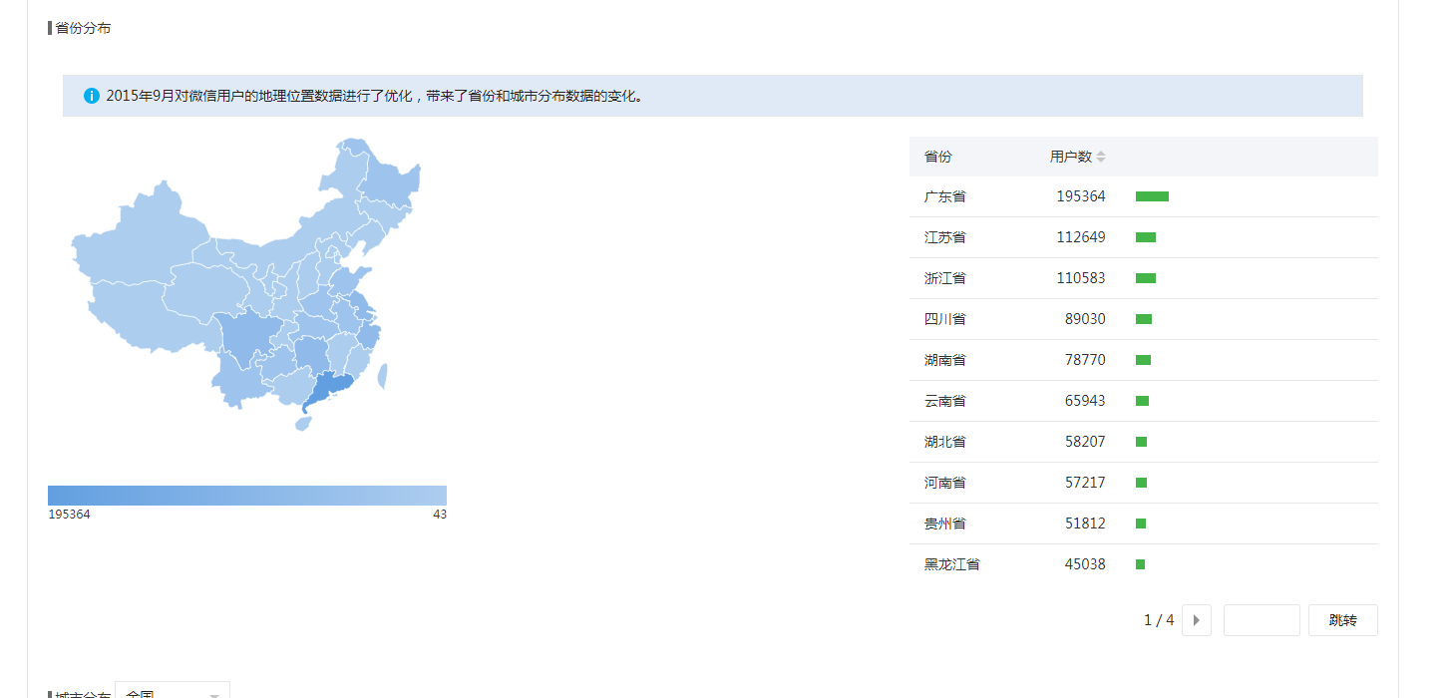1447x698 pixels.
Task: Click the green bar for 浙江省
Action: [x=1145, y=278]
